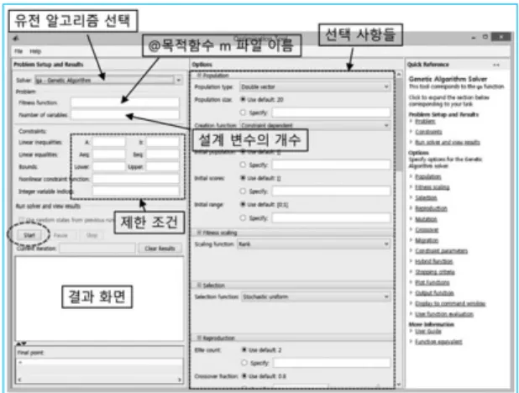The width and height of the screenshot is (519, 393).
Task: Open the Hybrid function reference link
Action: coord(434,261)
